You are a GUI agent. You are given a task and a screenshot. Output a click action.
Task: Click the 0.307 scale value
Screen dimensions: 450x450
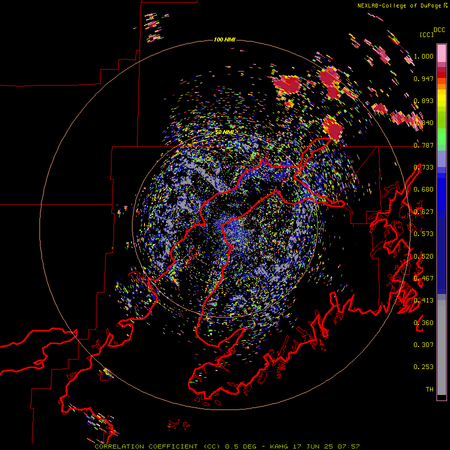point(423,345)
